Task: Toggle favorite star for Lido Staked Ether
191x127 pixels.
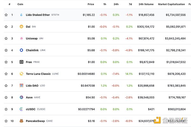Action: pyautogui.click(x=6, y=15)
